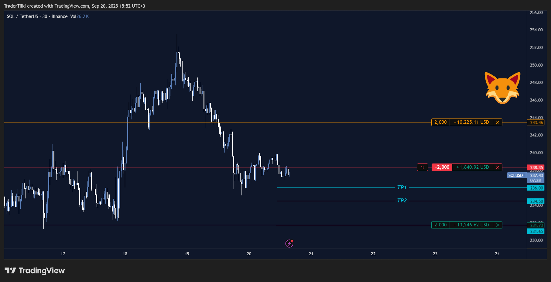This screenshot has height=282, width=551.
Task: Click the TradingView logo at bottom left
Action: (35, 271)
